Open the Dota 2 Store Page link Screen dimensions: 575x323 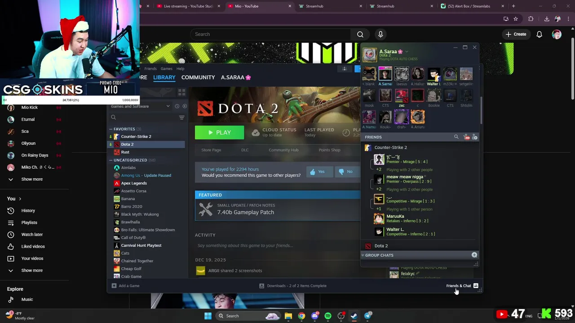click(x=211, y=150)
